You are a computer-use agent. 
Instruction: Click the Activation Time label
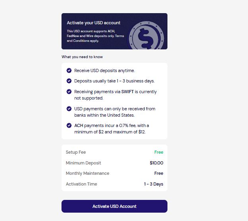tap(81, 184)
